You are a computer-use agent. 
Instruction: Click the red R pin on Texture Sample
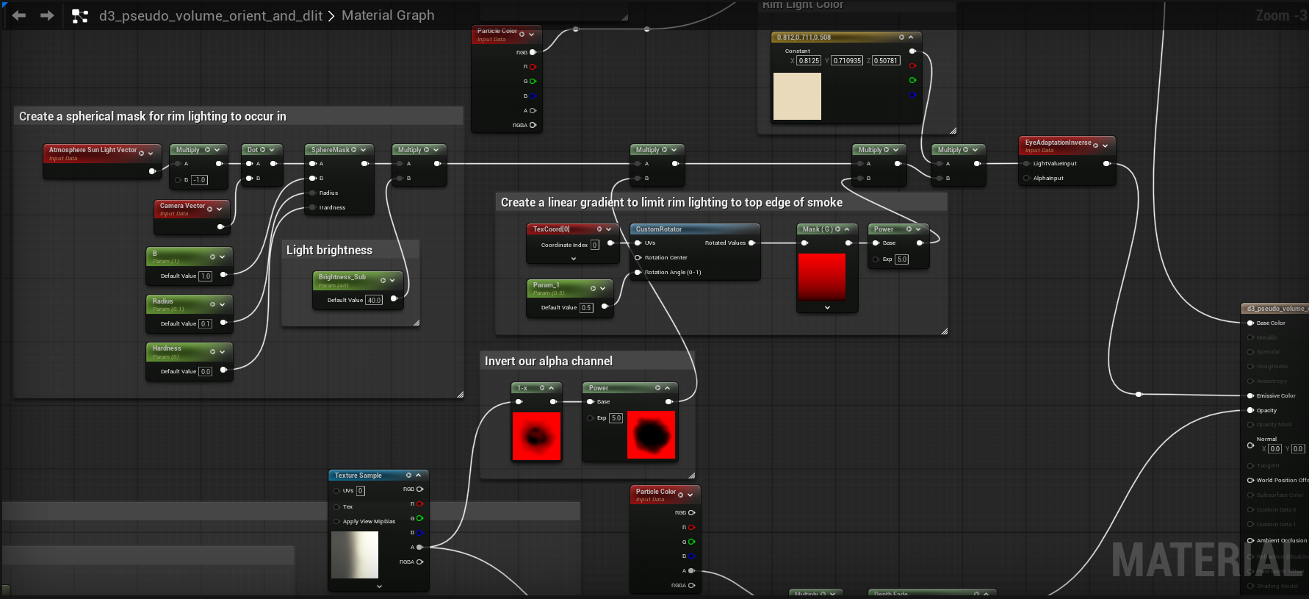coord(419,504)
